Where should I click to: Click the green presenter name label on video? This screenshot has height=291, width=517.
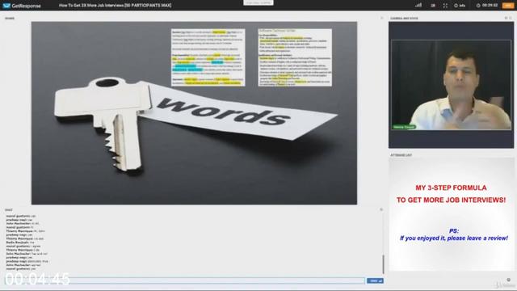404,127
